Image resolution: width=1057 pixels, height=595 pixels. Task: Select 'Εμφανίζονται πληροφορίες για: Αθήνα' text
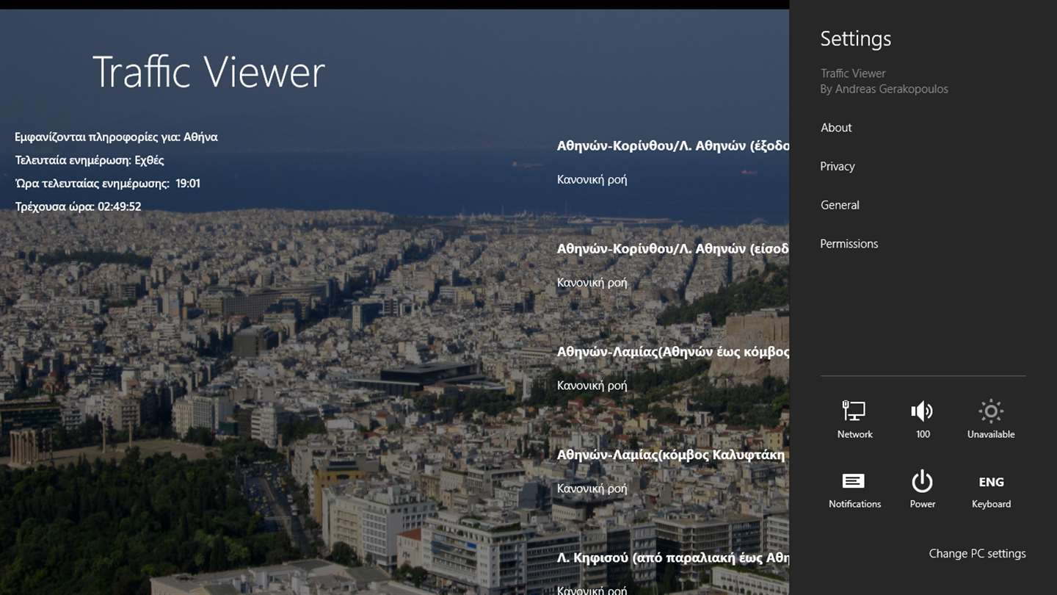[117, 137]
